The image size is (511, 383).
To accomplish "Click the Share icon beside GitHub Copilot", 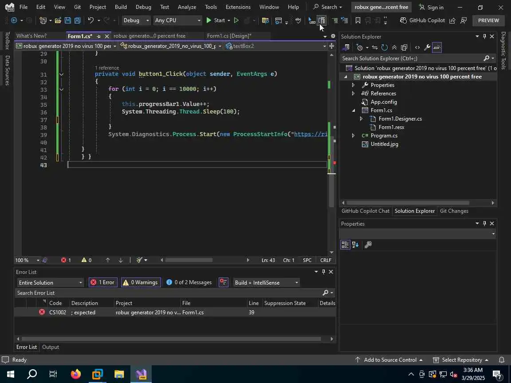I will coord(452,20).
